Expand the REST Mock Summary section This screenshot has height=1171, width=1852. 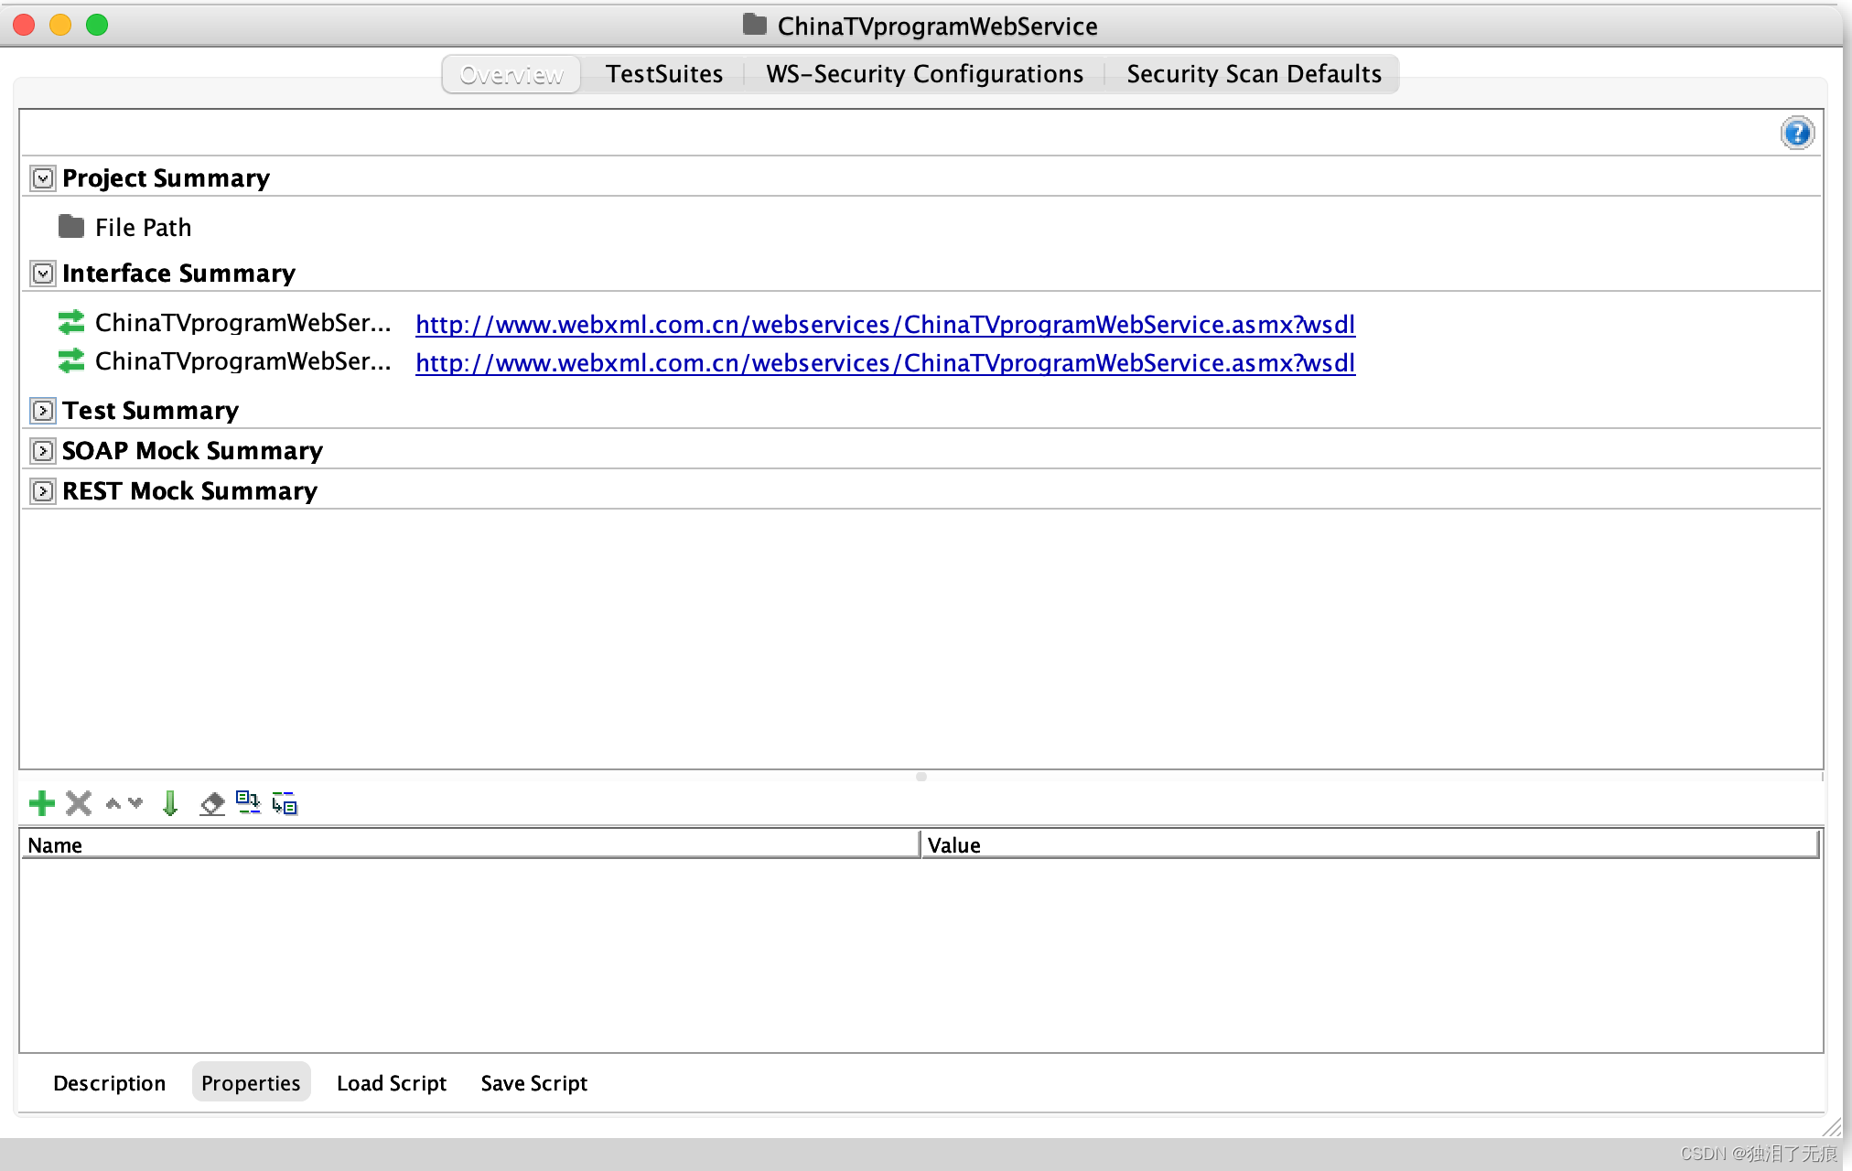[43, 491]
